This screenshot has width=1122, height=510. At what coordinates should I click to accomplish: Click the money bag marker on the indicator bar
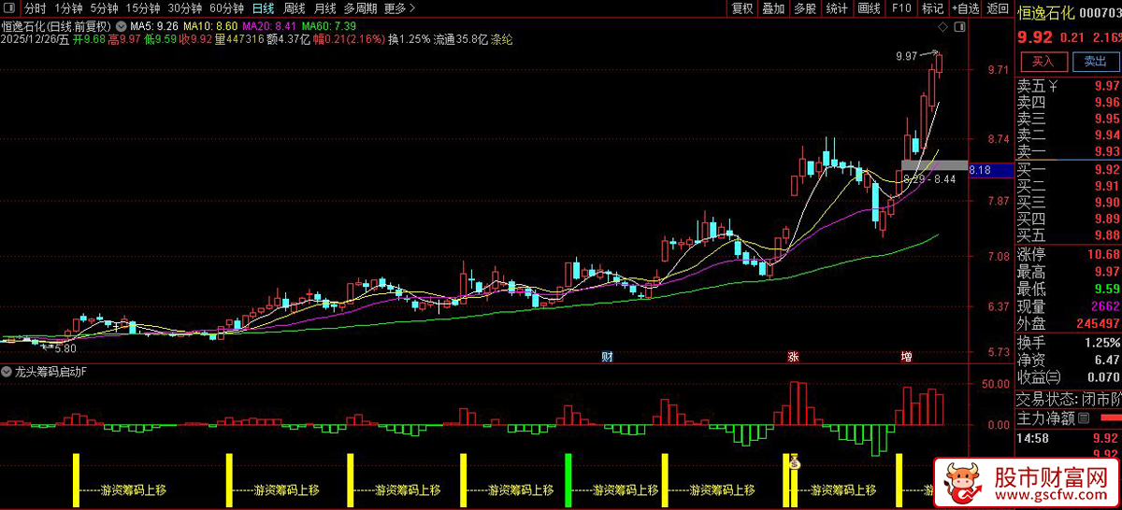[794, 461]
